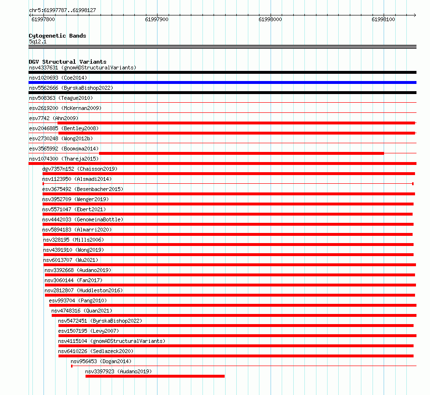Click the chr5:61997787..61998127 coordinate label
Image resolution: width=430 pixels, height=395 pixels.
click(62, 10)
